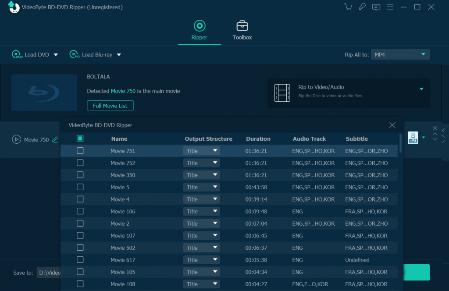Select the Ripper tab

point(199,30)
